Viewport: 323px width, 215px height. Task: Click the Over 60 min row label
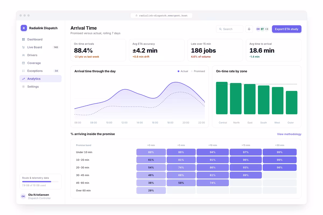(83, 191)
